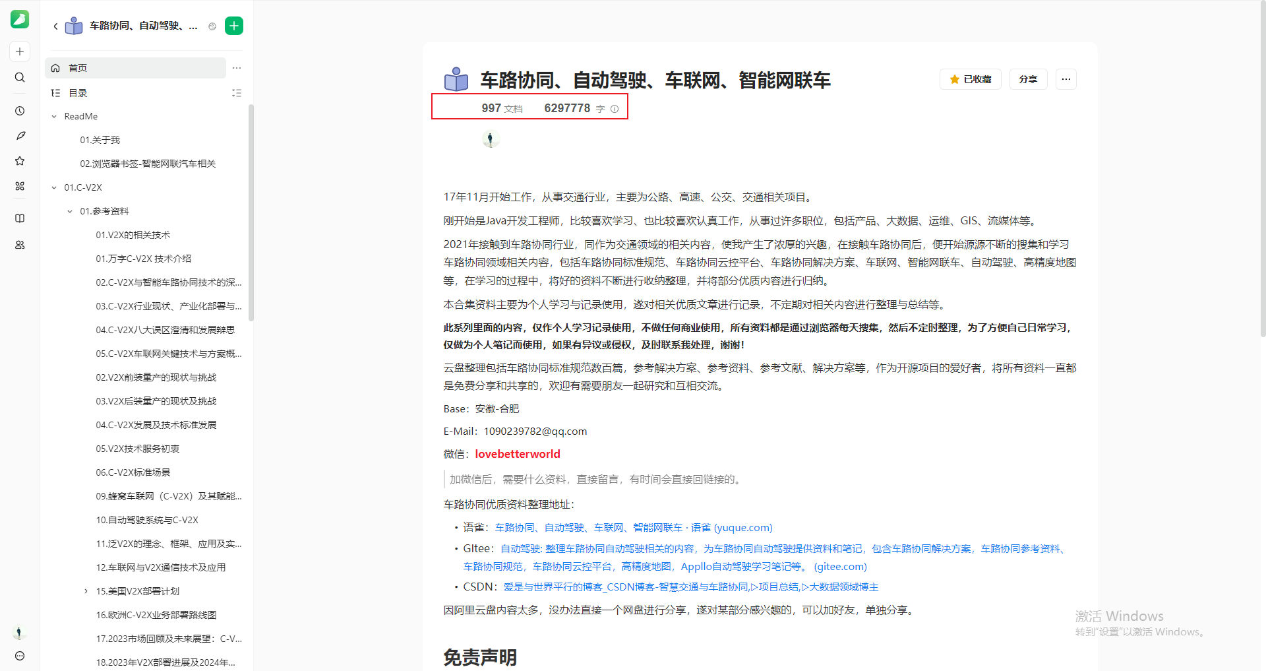Click the red lovebetterworld WeChat ID
Viewport: 1266px width, 671px height.
tap(518, 454)
